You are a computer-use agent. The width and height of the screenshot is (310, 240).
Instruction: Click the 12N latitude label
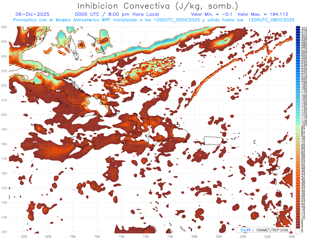coord(4,232)
